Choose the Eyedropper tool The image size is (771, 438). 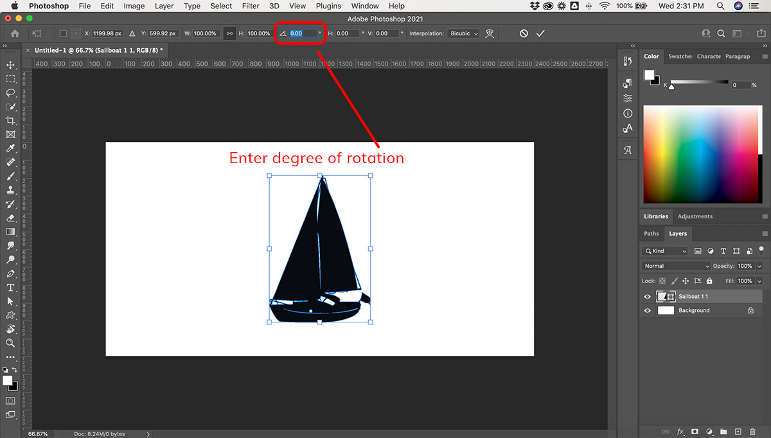click(x=10, y=148)
